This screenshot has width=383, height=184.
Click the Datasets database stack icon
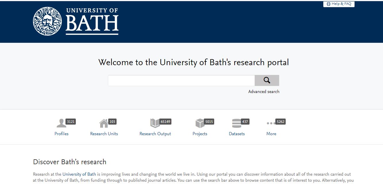[236, 123]
